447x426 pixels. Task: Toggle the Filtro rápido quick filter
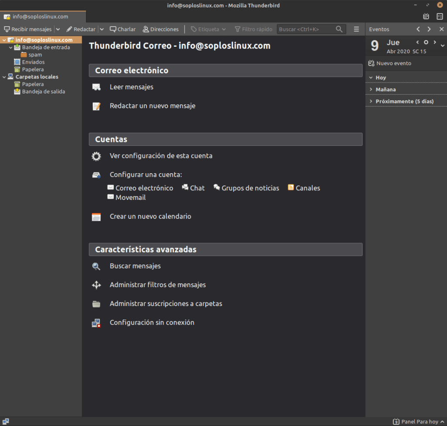253,29
